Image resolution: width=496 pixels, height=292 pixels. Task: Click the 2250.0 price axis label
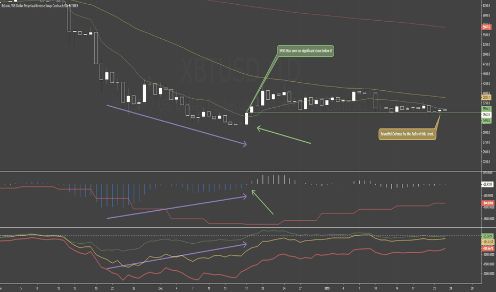pos(486,161)
